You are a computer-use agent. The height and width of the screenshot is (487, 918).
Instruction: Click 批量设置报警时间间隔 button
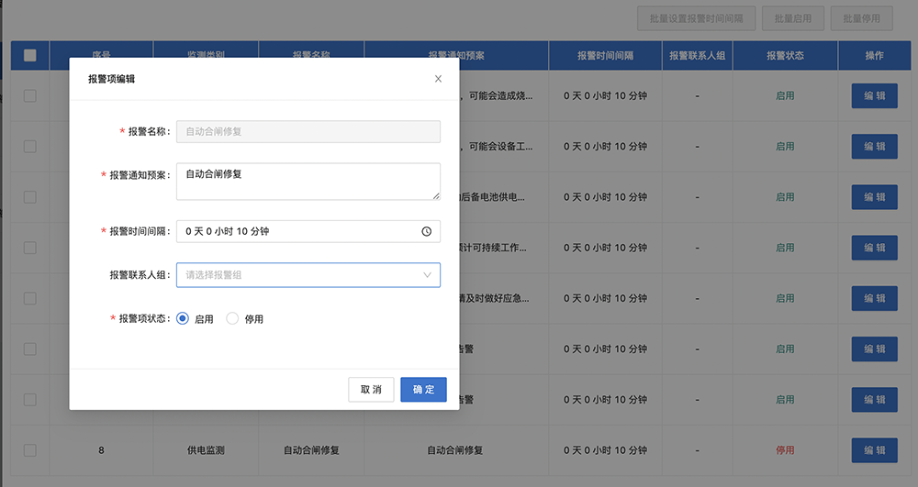point(696,18)
